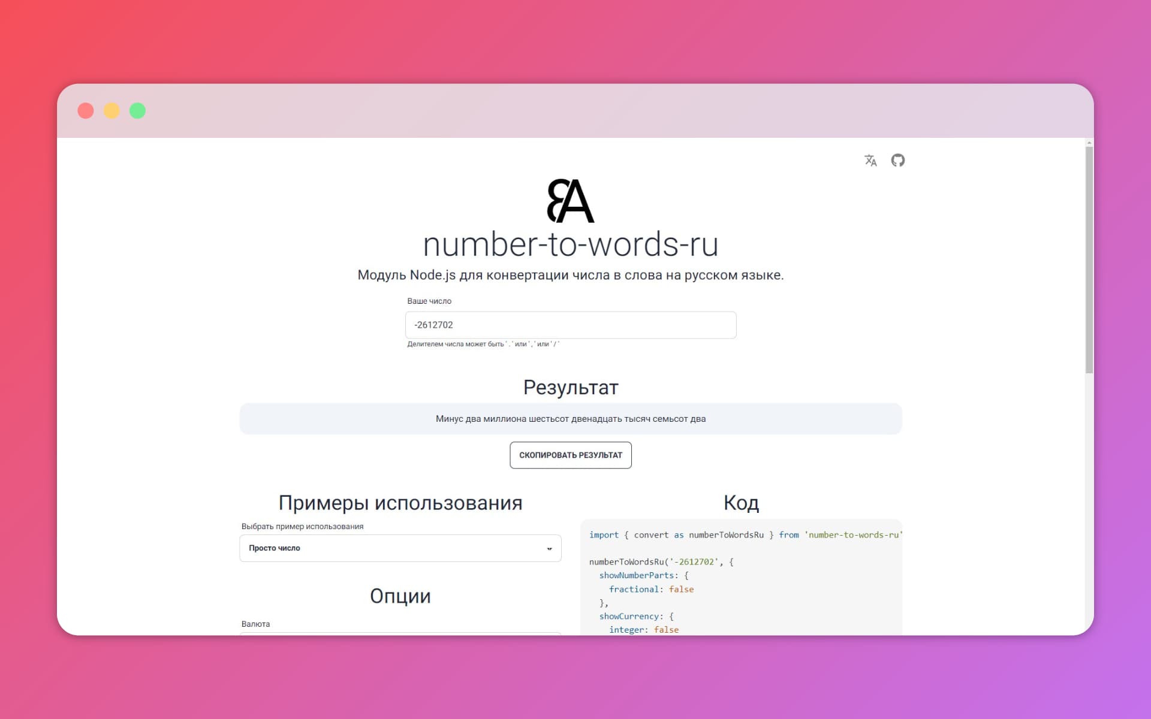Viewport: 1151px width, 719px height.
Task: Click the 'Примеры использования' heading
Action: click(x=400, y=503)
